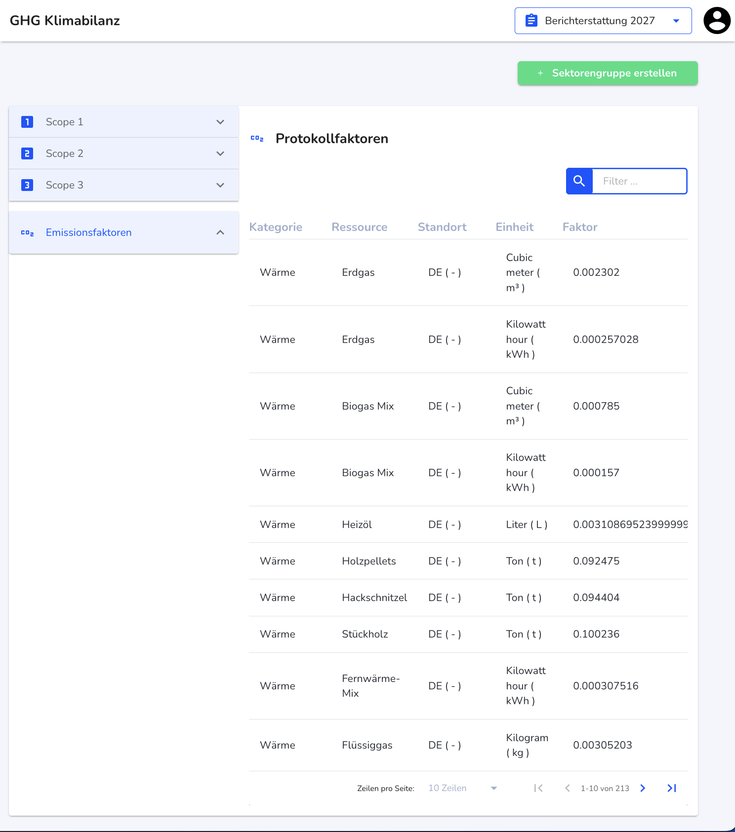Click the Scope 3 number badge icon
The height and width of the screenshot is (832, 735).
pos(27,185)
